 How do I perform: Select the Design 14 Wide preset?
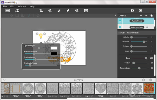[52, 88]
